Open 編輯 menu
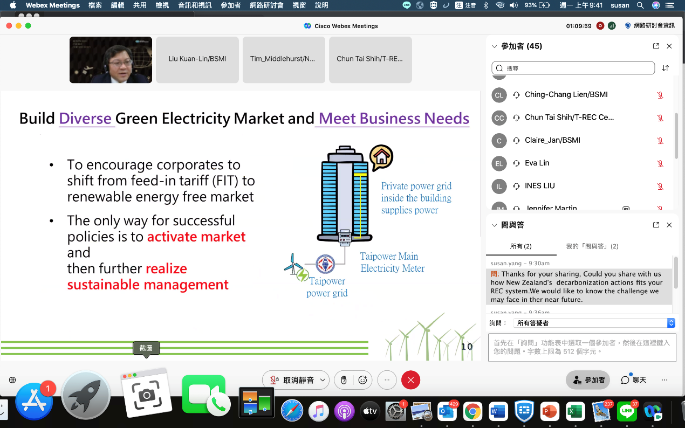This screenshot has width=685, height=428. click(118, 5)
